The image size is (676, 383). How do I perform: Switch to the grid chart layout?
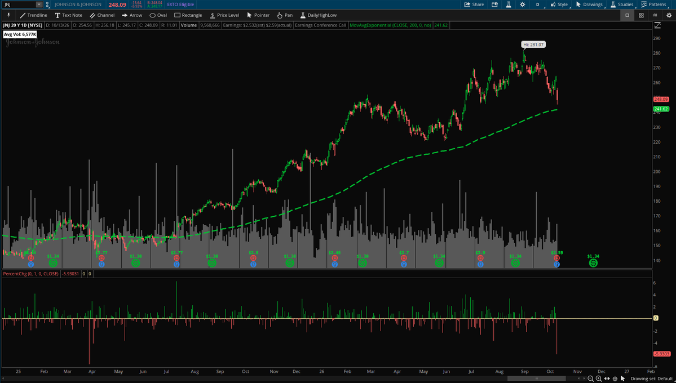[642, 15]
